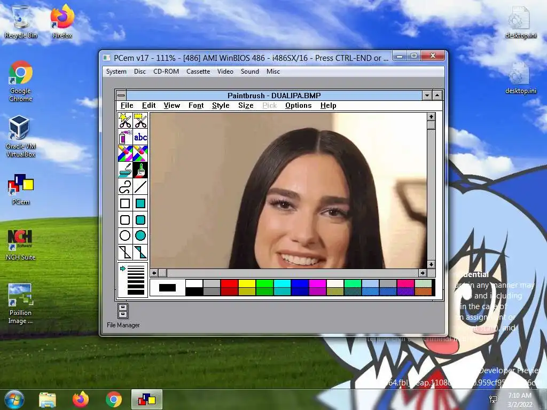Select the Filled Rounded Box tool
547x410 pixels.
140,219
